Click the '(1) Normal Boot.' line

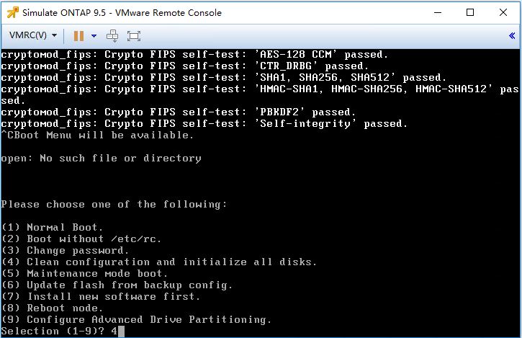pos(53,227)
